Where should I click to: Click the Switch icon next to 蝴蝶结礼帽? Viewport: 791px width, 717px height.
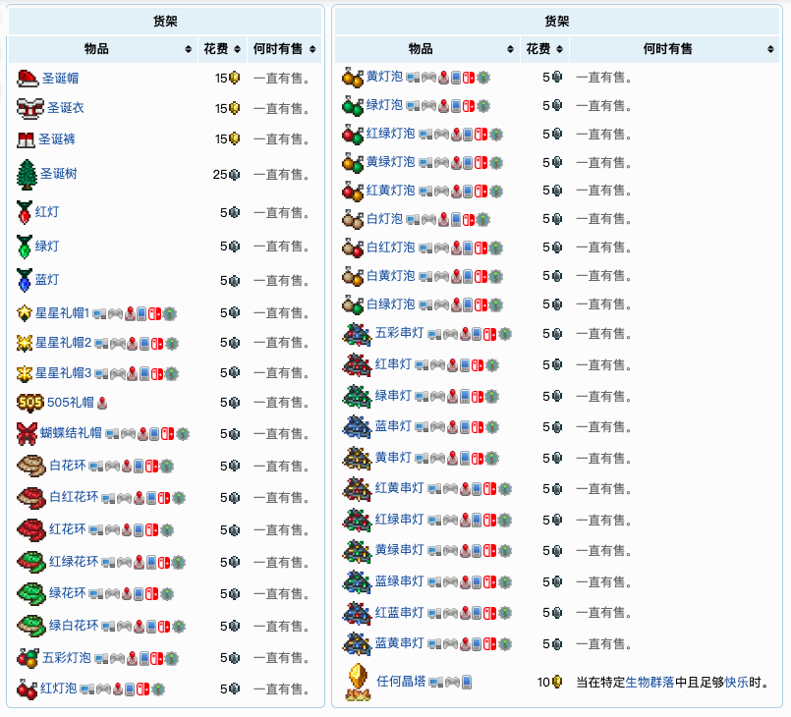[x=167, y=432]
